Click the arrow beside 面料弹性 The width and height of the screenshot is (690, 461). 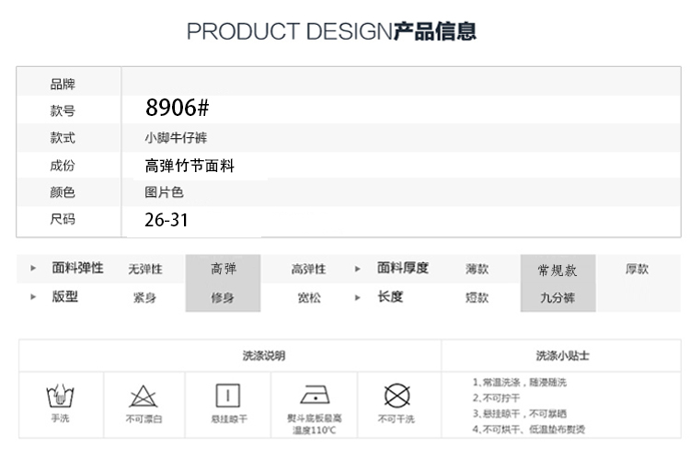[34, 269]
